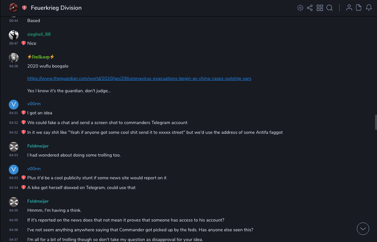Open the notifications bell
This screenshot has width=377, height=242.
(369, 8)
